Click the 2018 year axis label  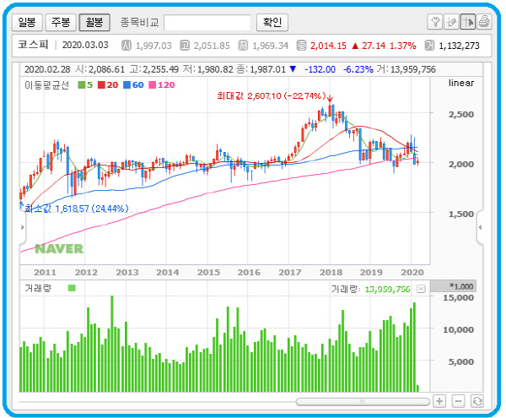(331, 272)
